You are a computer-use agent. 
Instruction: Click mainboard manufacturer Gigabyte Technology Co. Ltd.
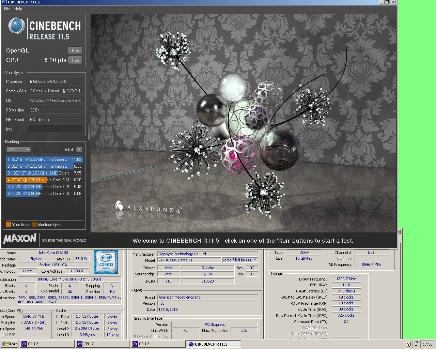208,254
